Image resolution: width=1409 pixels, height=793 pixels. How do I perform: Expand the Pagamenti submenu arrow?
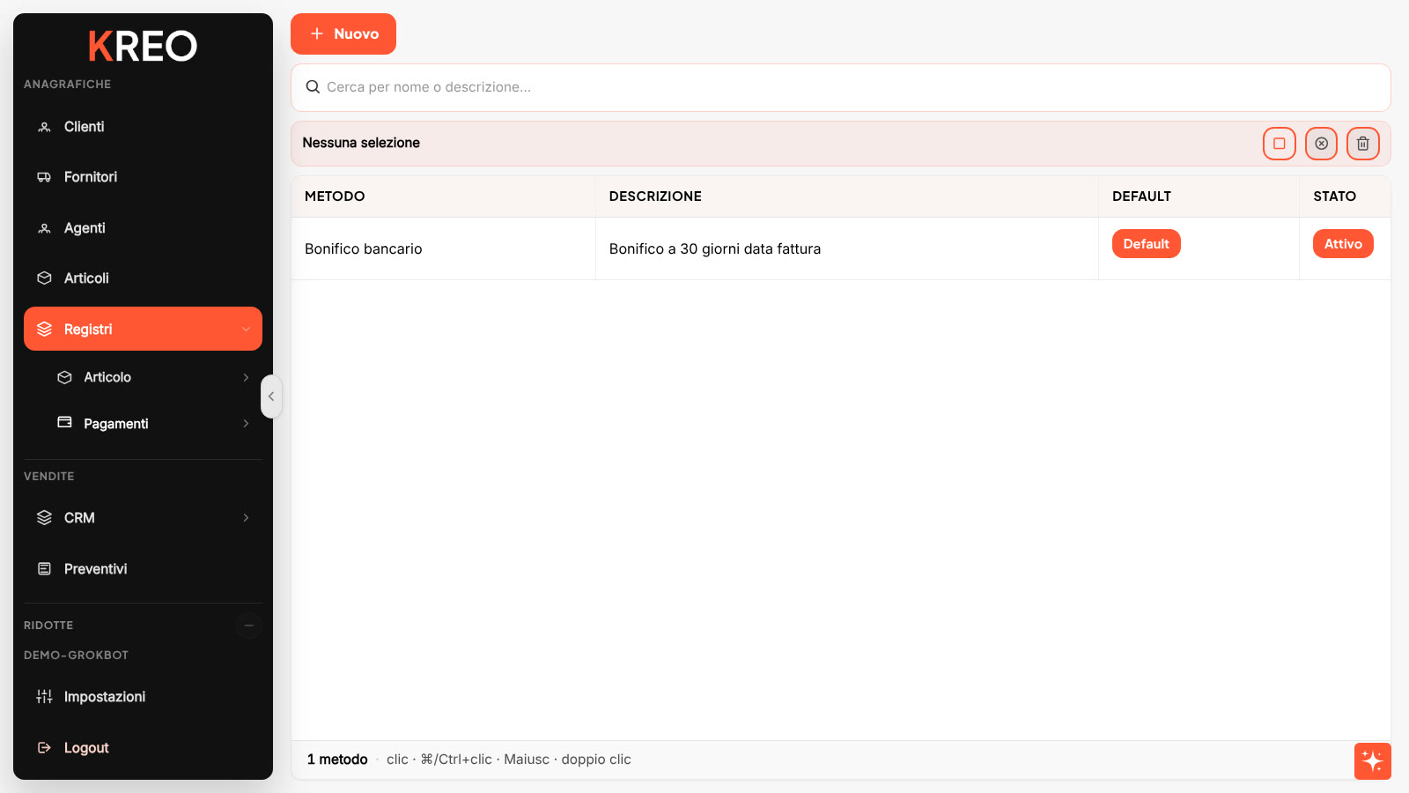click(246, 424)
